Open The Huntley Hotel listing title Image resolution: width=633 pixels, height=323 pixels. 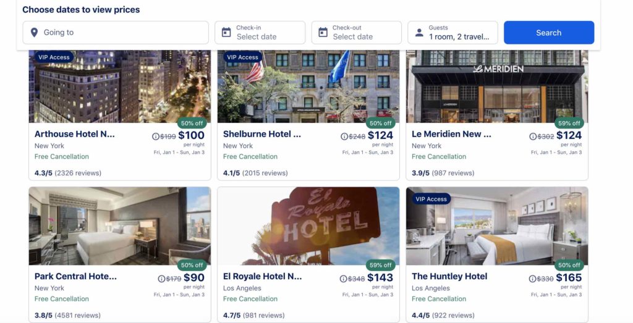click(x=449, y=276)
